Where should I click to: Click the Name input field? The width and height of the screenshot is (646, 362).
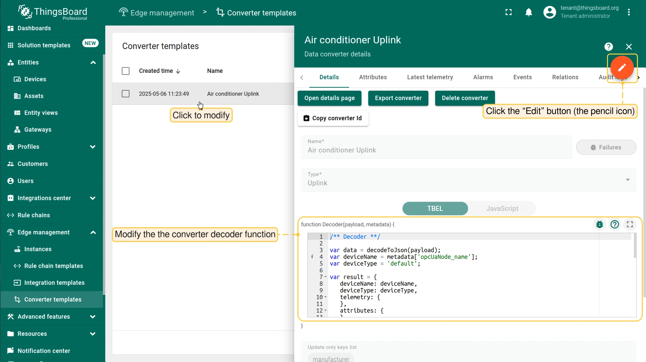(436, 150)
